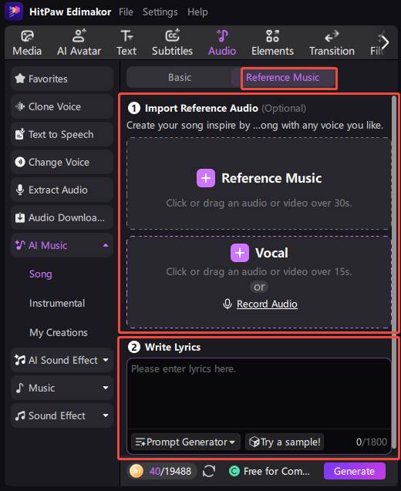Viewport: 401px width, 491px height.
Task: Refresh the credits with the sync icon
Action: point(209,471)
